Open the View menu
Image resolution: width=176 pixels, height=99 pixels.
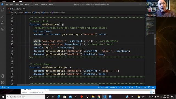coord(27,4)
